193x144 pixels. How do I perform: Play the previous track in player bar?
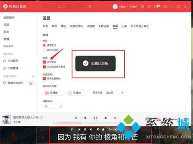pos(85,118)
